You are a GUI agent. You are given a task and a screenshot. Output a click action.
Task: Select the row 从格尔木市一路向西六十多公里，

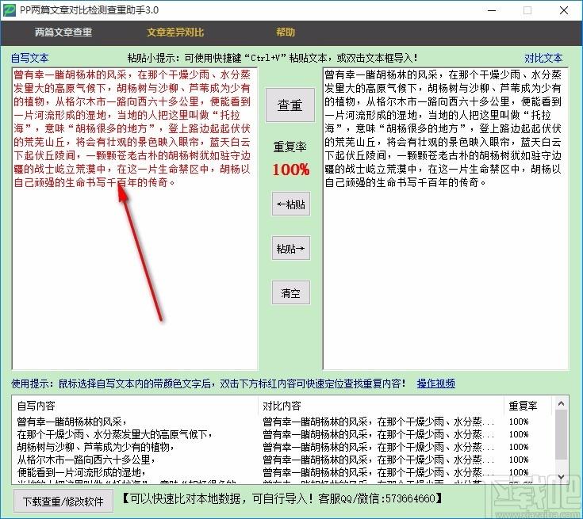[284, 460]
